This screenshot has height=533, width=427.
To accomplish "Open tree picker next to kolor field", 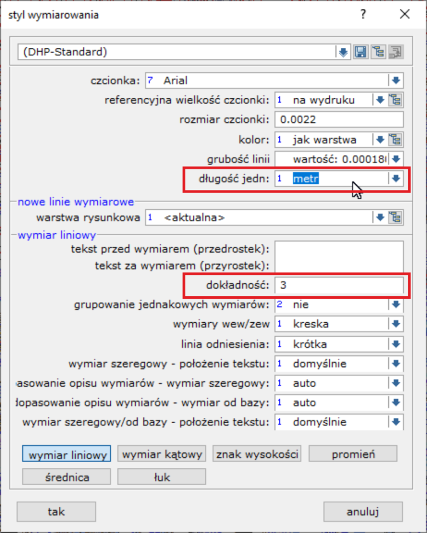I will (396, 139).
